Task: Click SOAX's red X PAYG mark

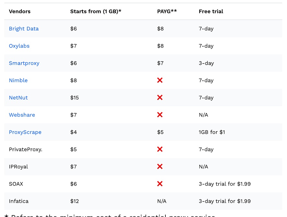Action: pyautogui.click(x=160, y=184)
